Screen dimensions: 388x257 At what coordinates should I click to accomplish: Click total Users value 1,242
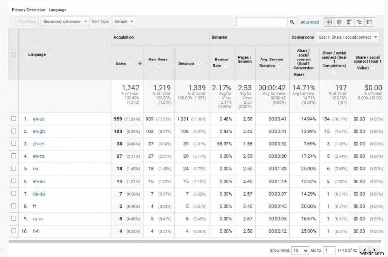[x=130, y=88]
